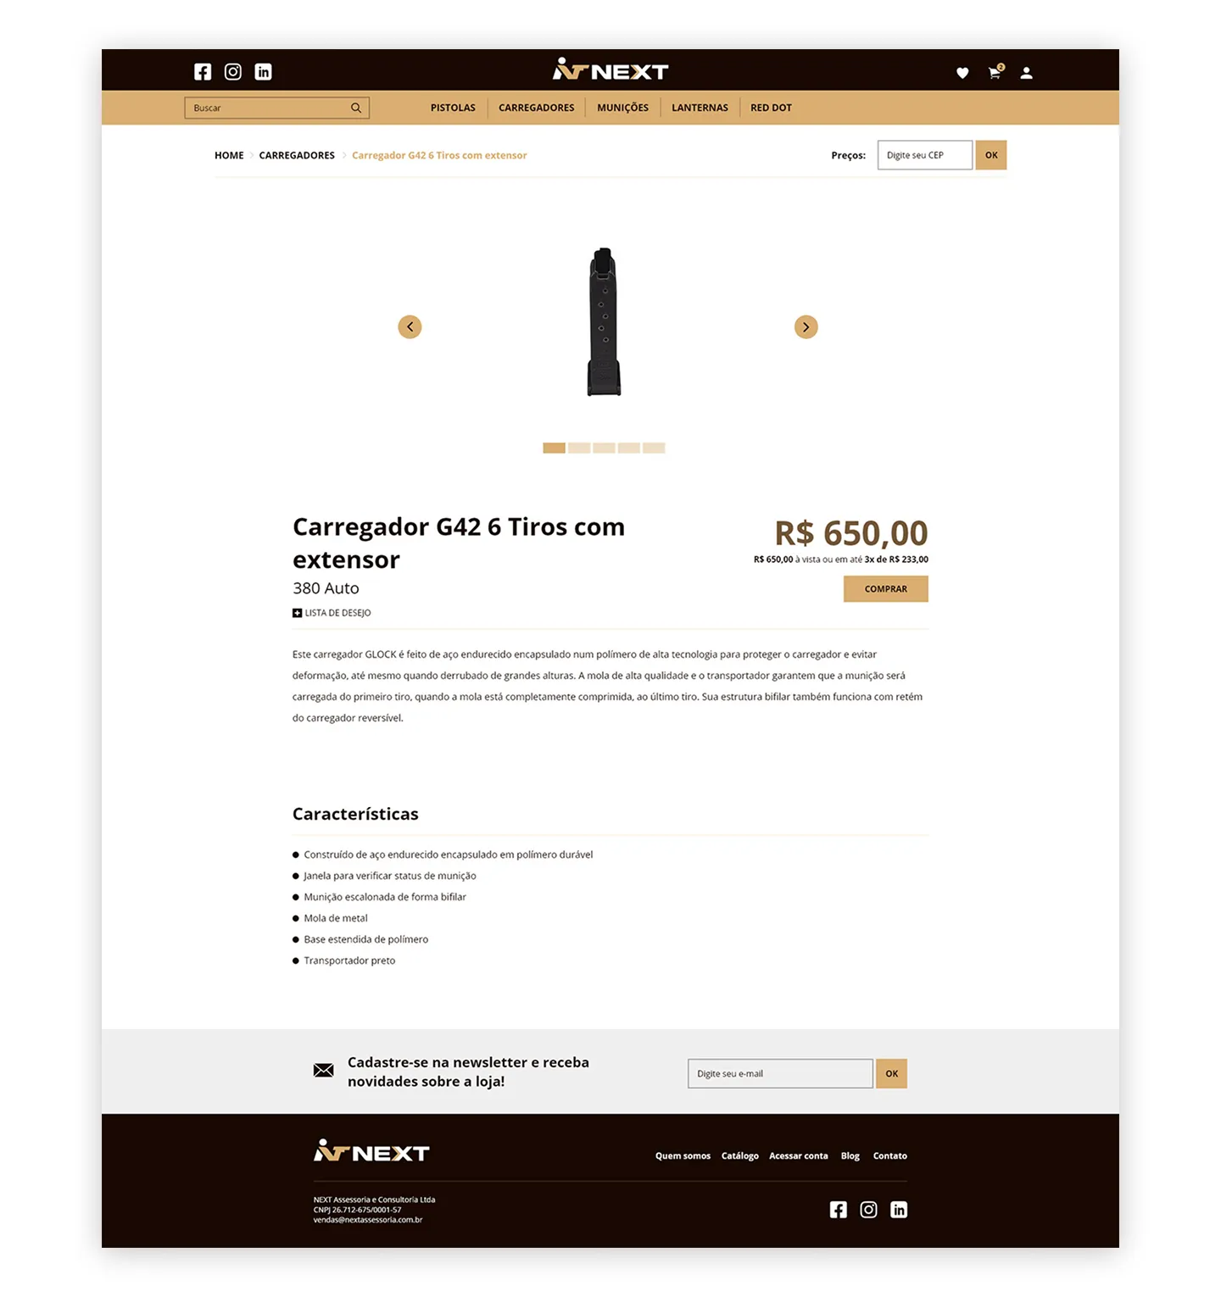
Task: Click the search magnifier icon
Action: pyautogui.click(x=356, y=108)
